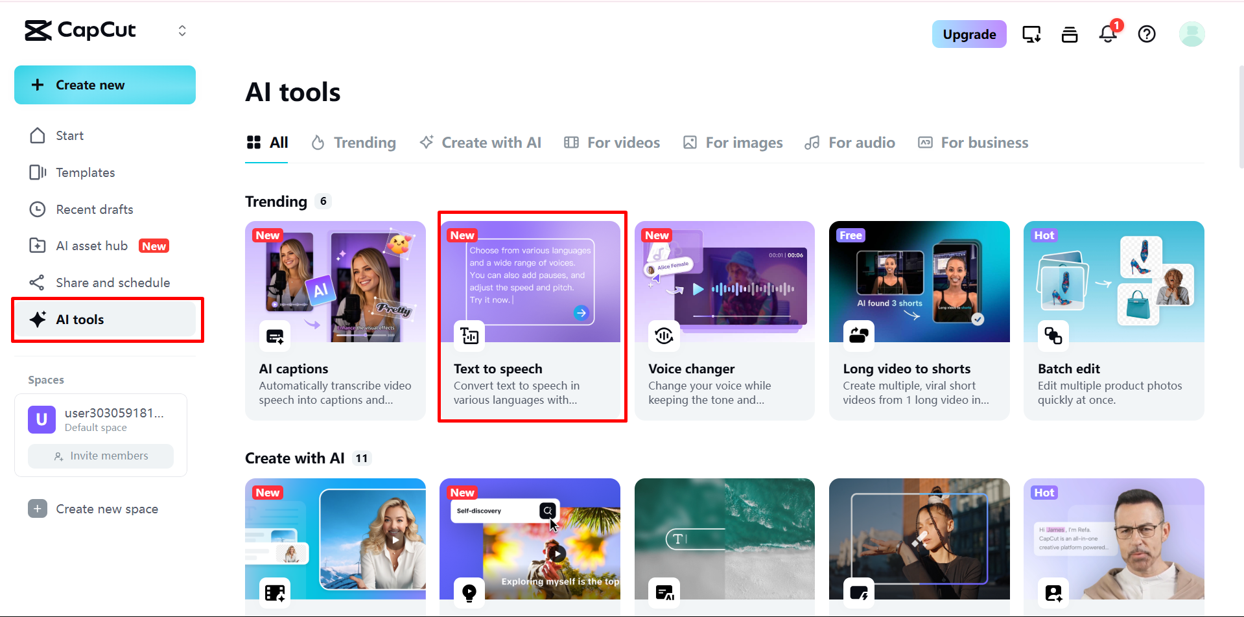Open the user profile avatar
The height and width of the screenshot is (617, 1244).
pyautogui.click(x=1191, y=34)
